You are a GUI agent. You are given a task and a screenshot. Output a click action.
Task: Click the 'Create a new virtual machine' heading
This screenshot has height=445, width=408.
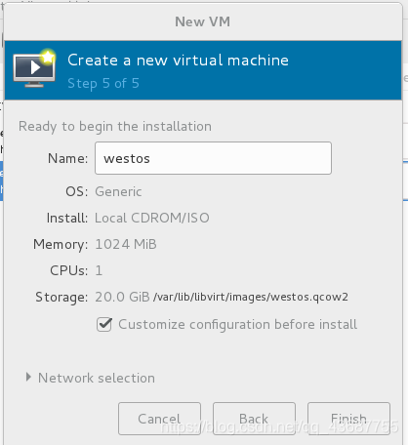[178, 61]
